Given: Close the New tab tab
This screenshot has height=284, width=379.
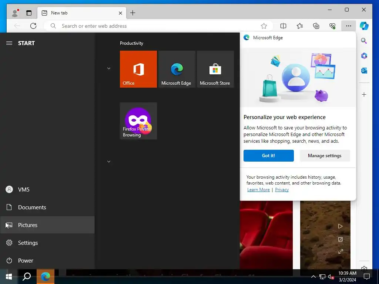Looking at the screenshot, I should [120, 13].
